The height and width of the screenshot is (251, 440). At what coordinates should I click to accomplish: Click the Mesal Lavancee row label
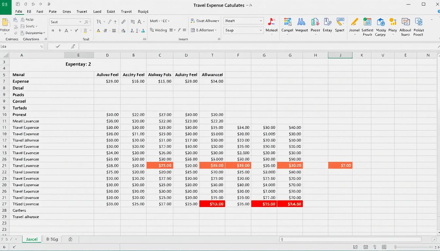click(x=26, y=121)
